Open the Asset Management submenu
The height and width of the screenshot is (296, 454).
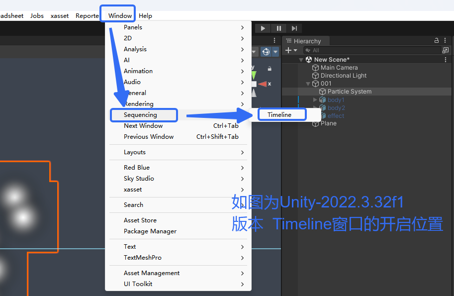[178, 273]
